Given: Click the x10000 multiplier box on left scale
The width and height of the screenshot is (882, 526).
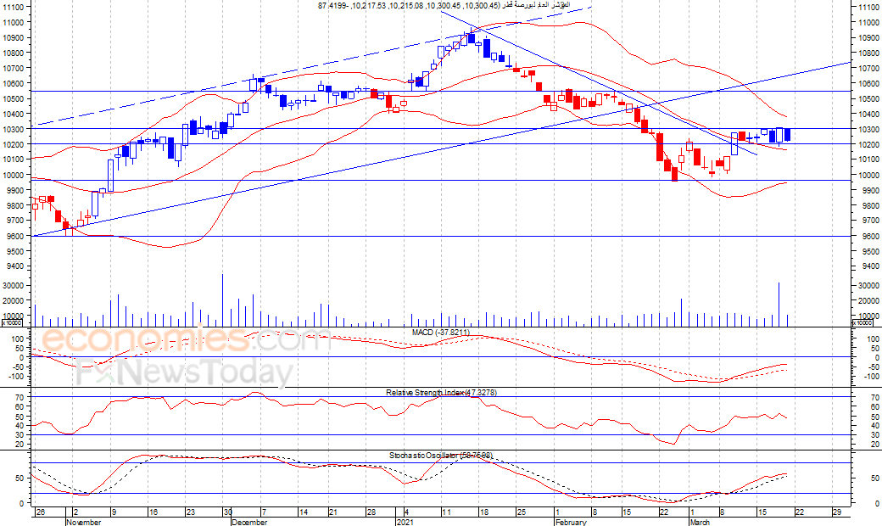Looking at the screenshot, I should [12, 323].
